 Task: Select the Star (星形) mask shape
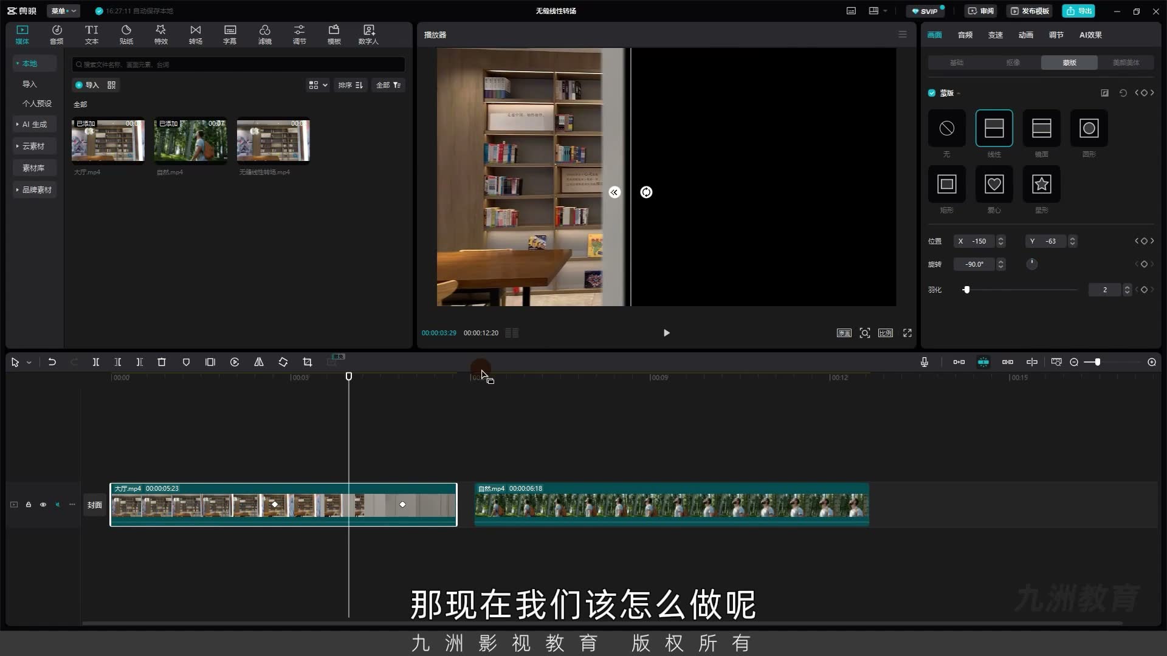pos(1041,184)
